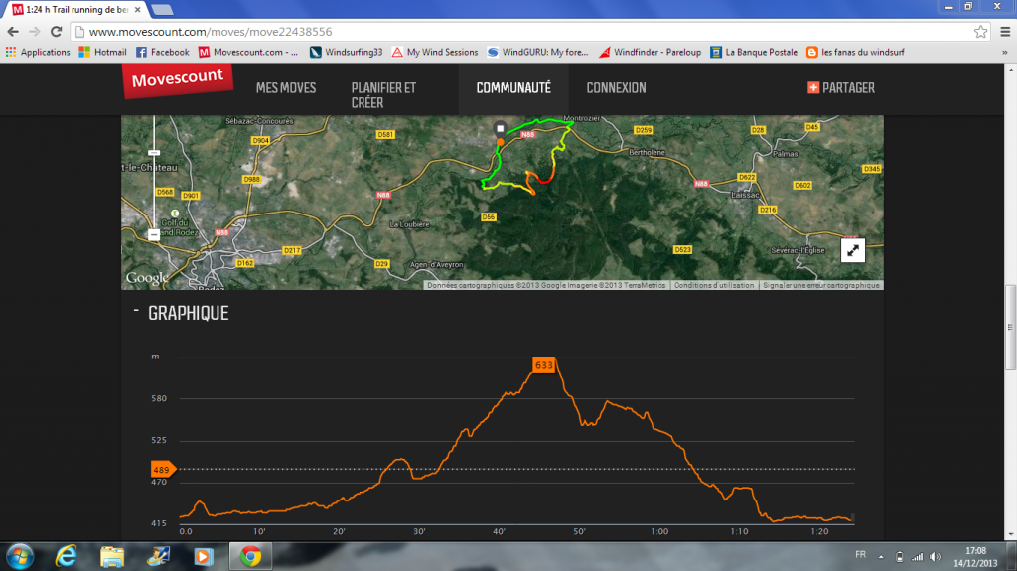
Task: Open the Applications bookmarks shortcut
Action: click(x=38, y=52)
